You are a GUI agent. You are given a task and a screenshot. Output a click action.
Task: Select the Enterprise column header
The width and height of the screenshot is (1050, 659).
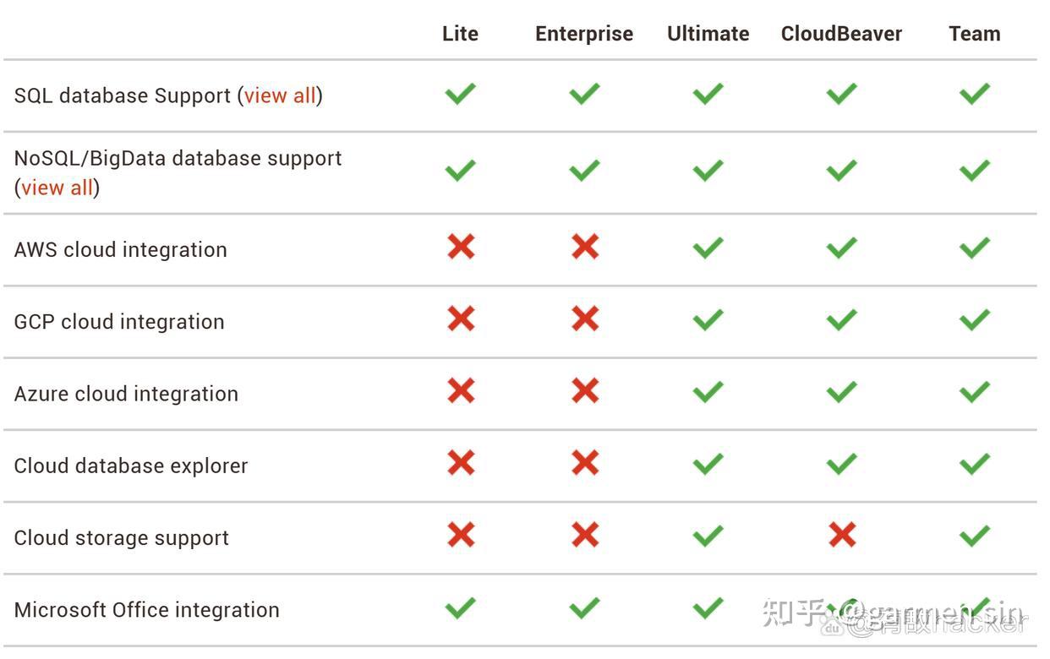(584, 34)
